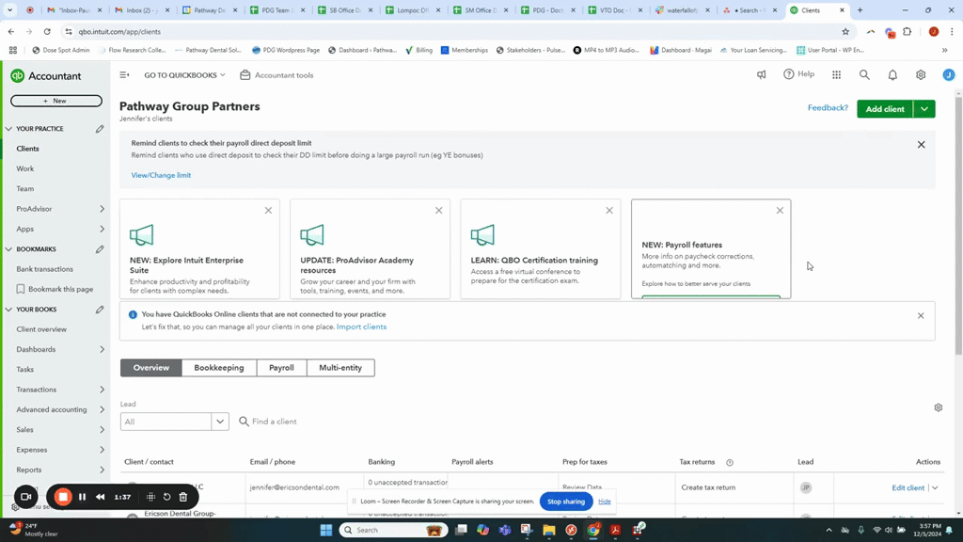Switch to the Multi-entity tab
Image resolution: width=963 pixels, height=542 pixels.
click(x=340, y=368)
